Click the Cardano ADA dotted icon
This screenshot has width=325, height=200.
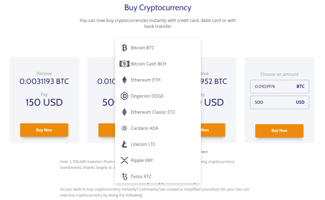[124, 128]
